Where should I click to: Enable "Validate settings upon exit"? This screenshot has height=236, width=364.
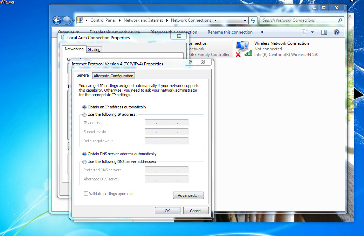coord(86,194)
